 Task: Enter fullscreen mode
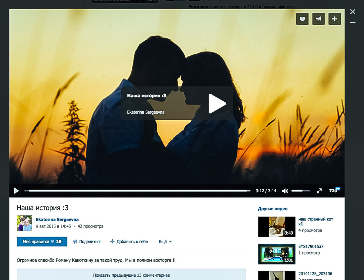pos(319,191)
